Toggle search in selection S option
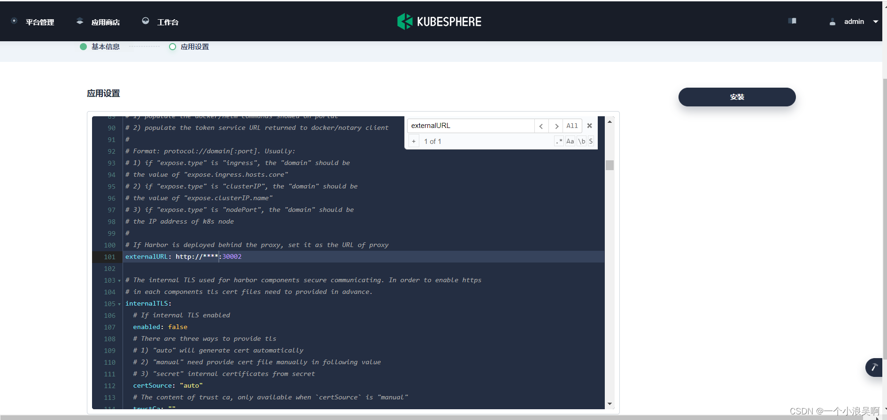 (x=591, y=141)
